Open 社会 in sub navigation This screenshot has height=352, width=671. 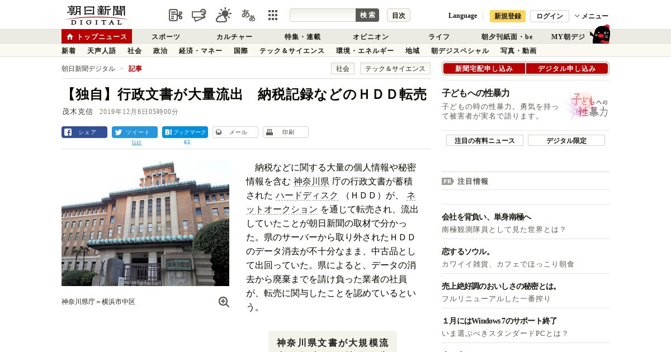pyautogui.click(x=134, y=51)
